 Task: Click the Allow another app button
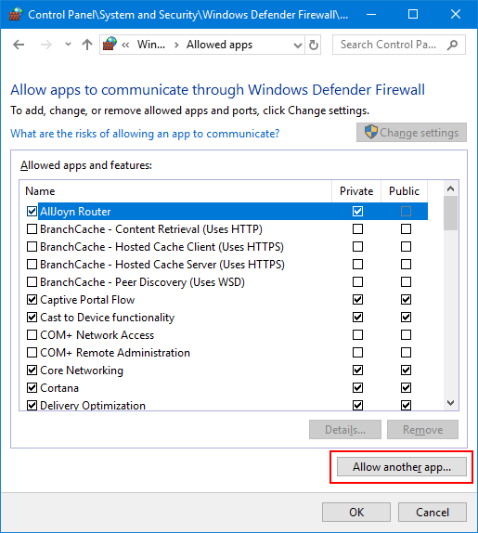pos(402,467)
